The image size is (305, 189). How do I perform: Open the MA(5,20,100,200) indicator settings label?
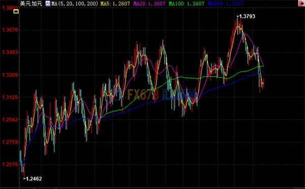[75, 4]
